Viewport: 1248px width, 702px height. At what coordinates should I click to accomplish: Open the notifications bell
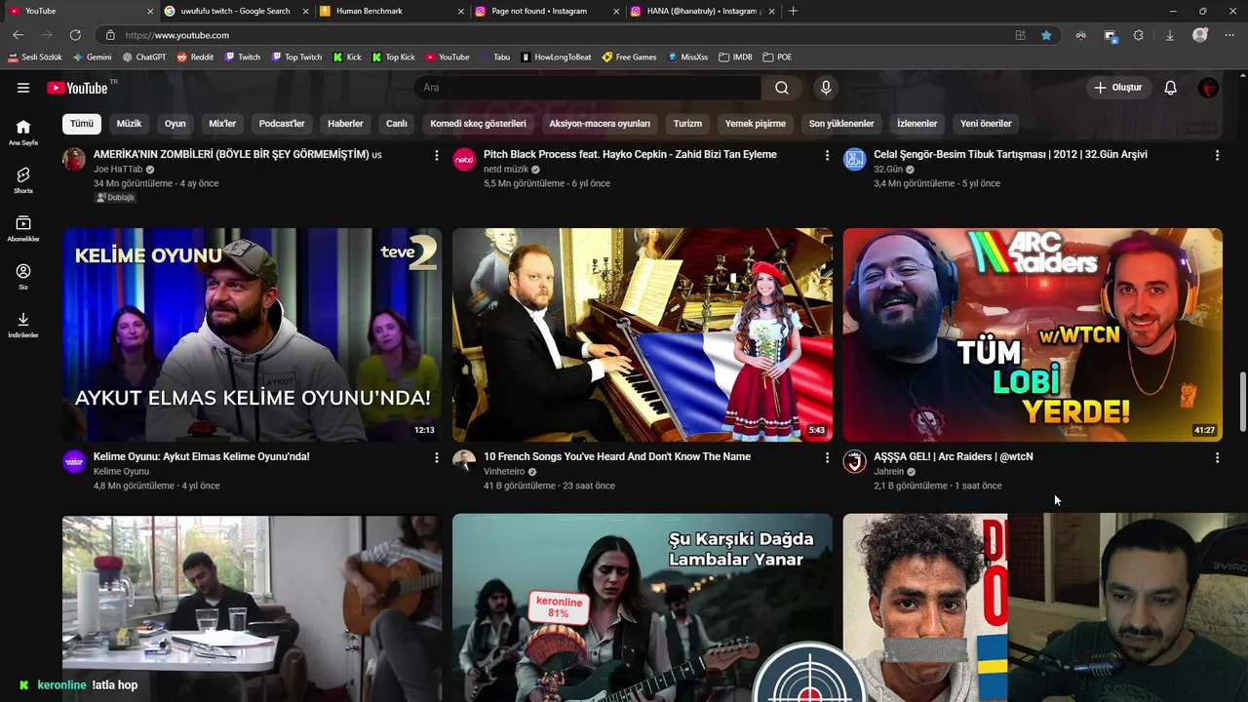point(1170,88)
